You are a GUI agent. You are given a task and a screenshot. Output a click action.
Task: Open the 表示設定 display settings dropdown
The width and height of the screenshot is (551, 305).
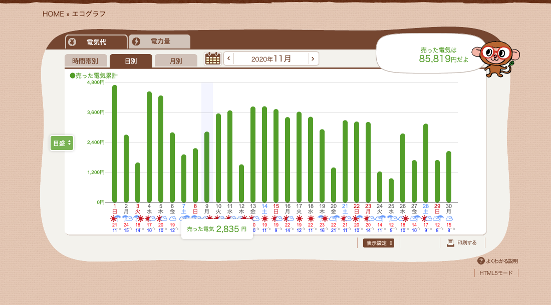[379, 243]
